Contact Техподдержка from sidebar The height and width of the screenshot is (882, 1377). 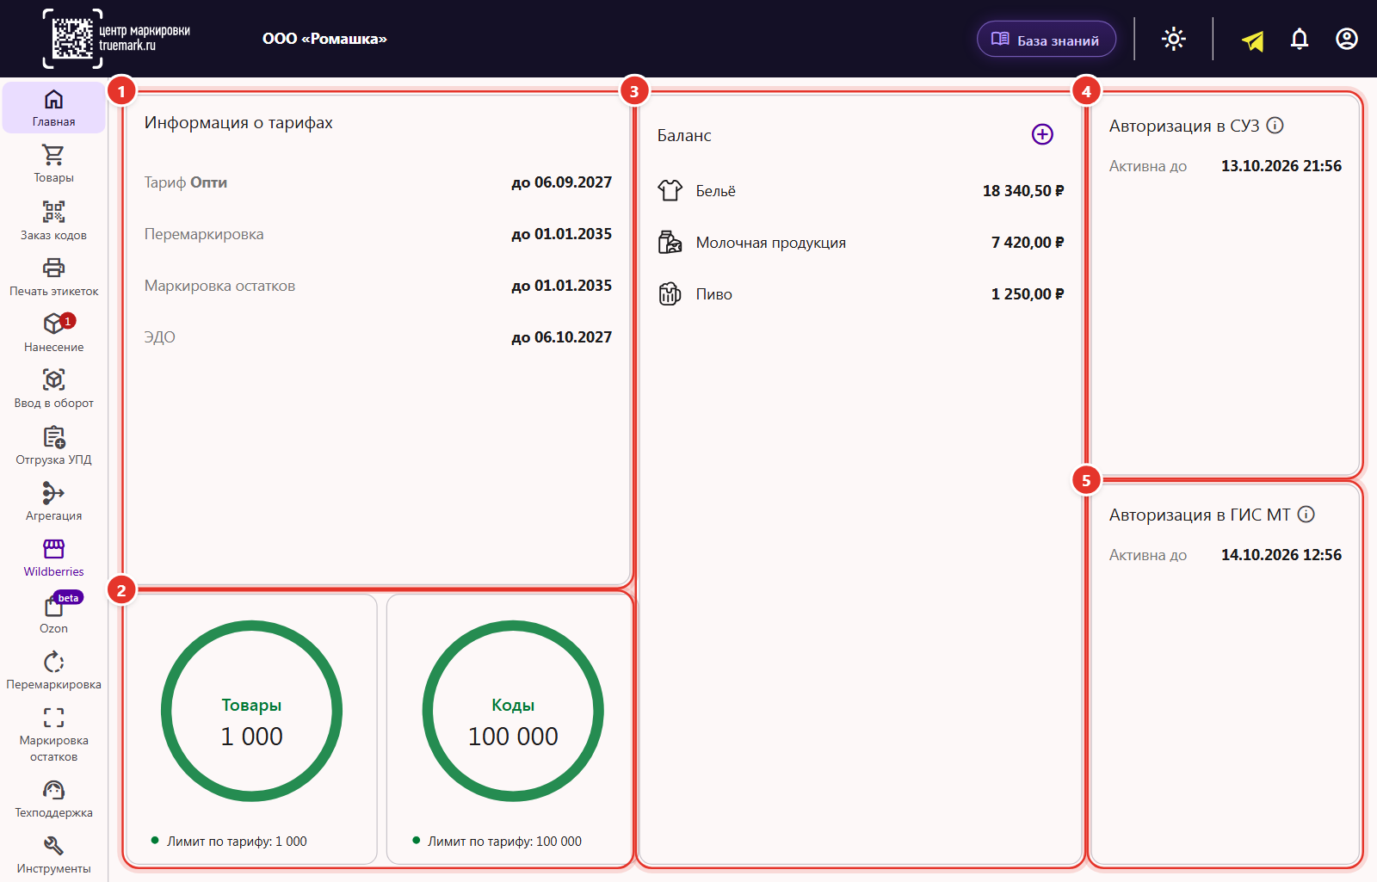pyautogui.click(x=53, y=799)
